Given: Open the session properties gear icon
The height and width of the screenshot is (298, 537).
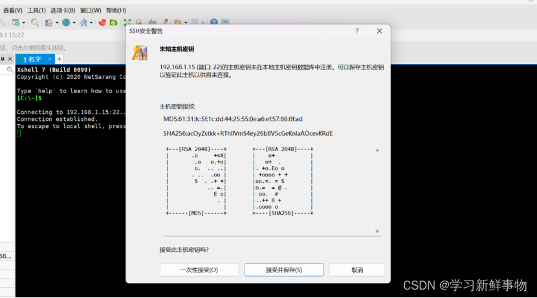Looking at the screenshot, I should click(x=16, y=23).
